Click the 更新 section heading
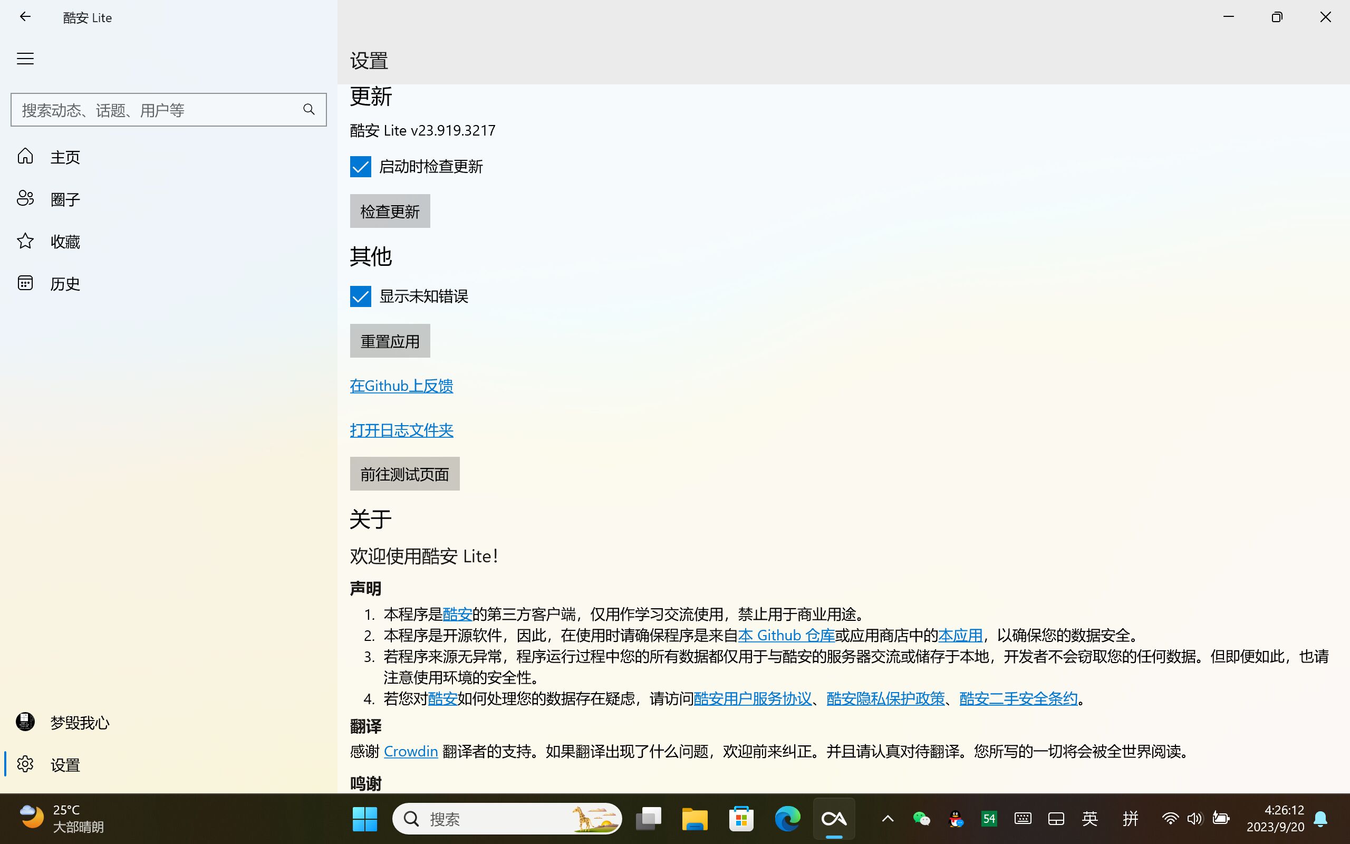The image size is (1350, 844). (x=371, y=97)
